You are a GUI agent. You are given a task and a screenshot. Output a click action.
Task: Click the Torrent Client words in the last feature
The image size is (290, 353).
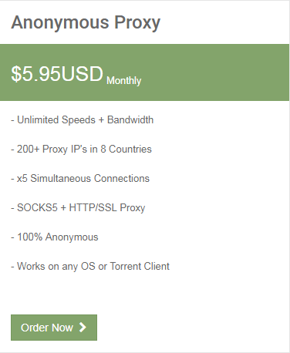coord(140,267)
